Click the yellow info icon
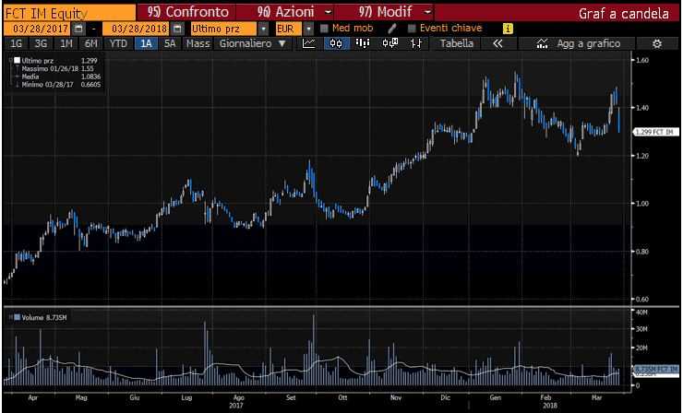 coord(507,29)
